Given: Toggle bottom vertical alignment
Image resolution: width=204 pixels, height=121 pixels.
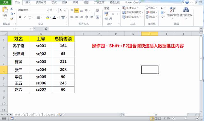Looking at the screenshot, I should tap(81, 11).
